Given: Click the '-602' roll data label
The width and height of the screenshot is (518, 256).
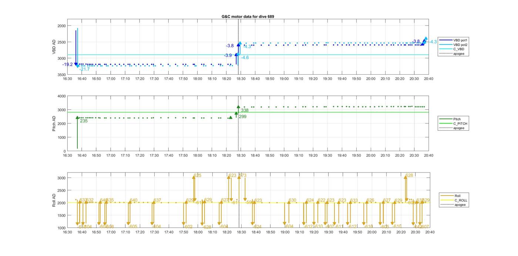Looking at the screenshot, I should click(x=188, y=227).
